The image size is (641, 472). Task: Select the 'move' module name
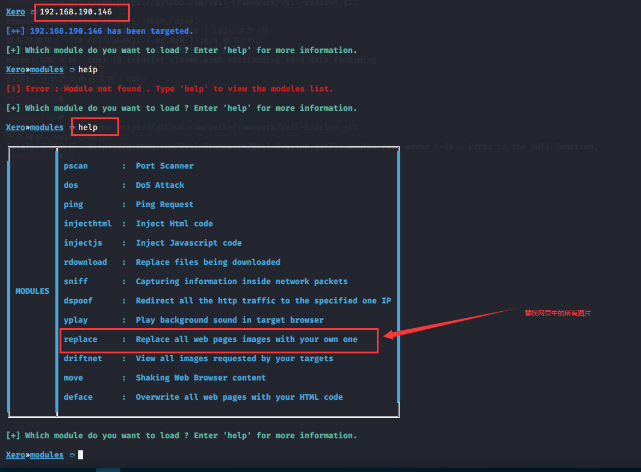73,378
